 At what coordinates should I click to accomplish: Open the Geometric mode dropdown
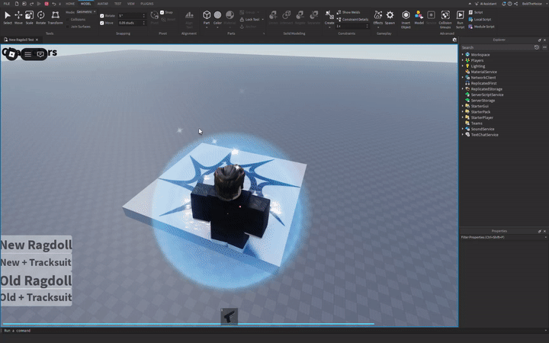(85, 12)
